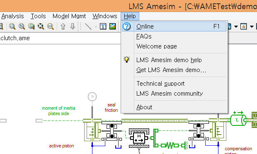Click the 'compensation' label text
This screenshot has width=257, height=154.
(x=238, y=149)
